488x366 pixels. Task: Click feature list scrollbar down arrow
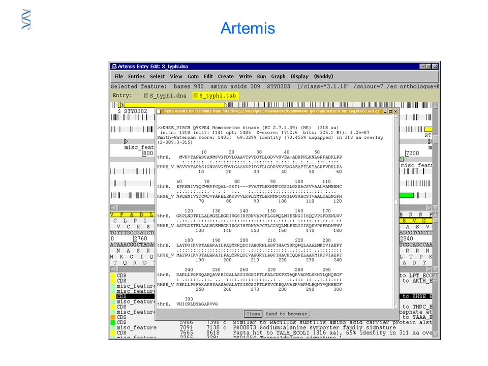click(x=436, y=334)
